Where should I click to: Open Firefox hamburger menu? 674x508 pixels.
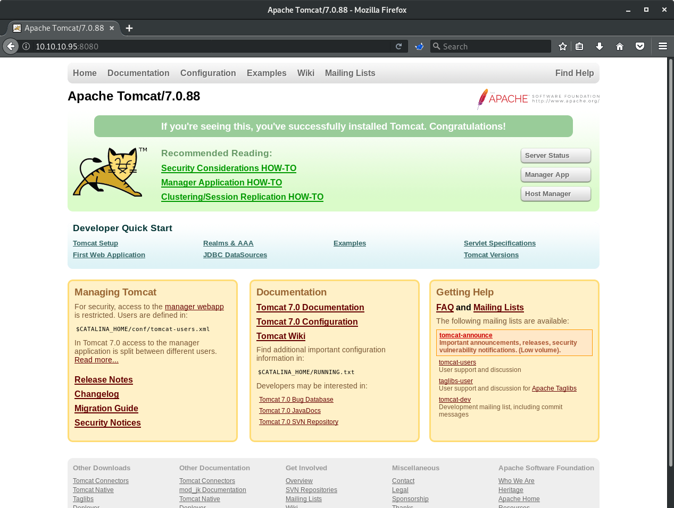point(663,46)
